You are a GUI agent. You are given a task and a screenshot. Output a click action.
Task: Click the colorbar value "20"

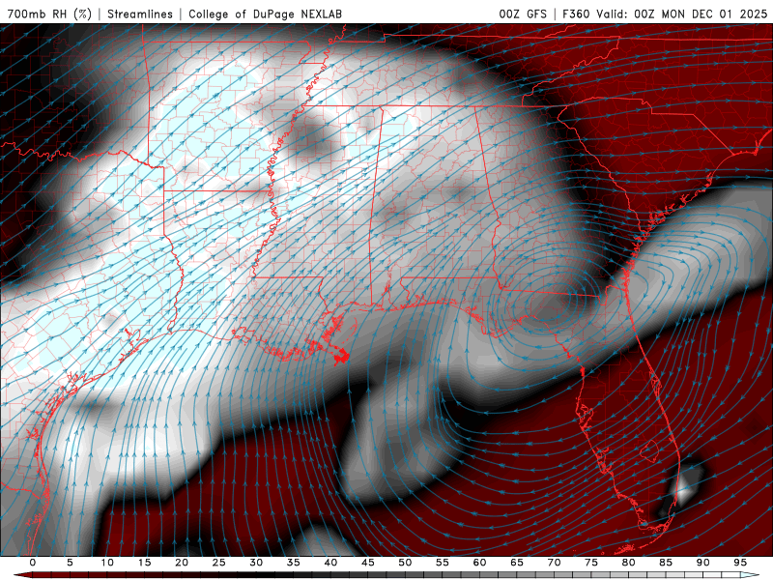click(x=182, y=563)
